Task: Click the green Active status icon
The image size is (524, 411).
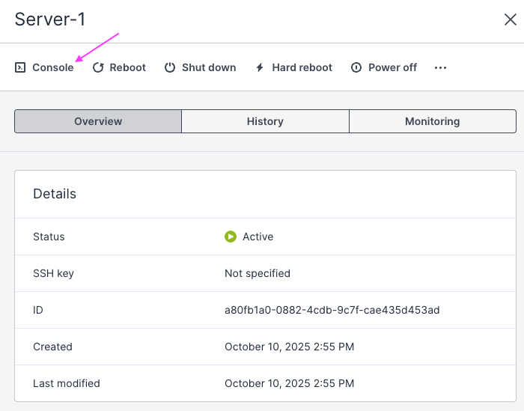Action: (231, 237)
